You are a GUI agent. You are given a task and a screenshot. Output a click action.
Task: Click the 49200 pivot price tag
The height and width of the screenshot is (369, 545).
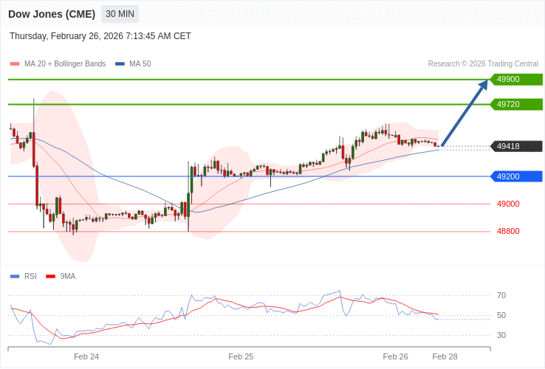point(516,176)
